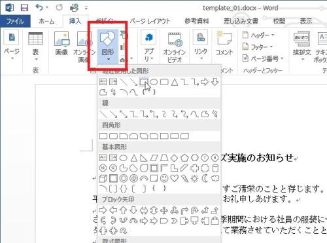Pick the sun shape in 基本図形

coord(194,178)
